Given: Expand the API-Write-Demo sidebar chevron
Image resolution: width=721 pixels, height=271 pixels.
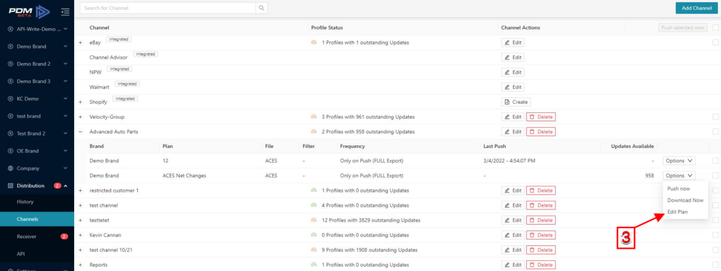Looking at the screenshot, I should [66, 29].
